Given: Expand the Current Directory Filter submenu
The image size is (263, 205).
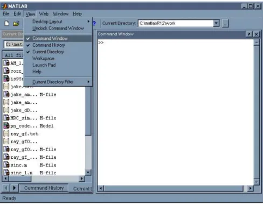Looking at the screenshot, I should coord(58,82).
